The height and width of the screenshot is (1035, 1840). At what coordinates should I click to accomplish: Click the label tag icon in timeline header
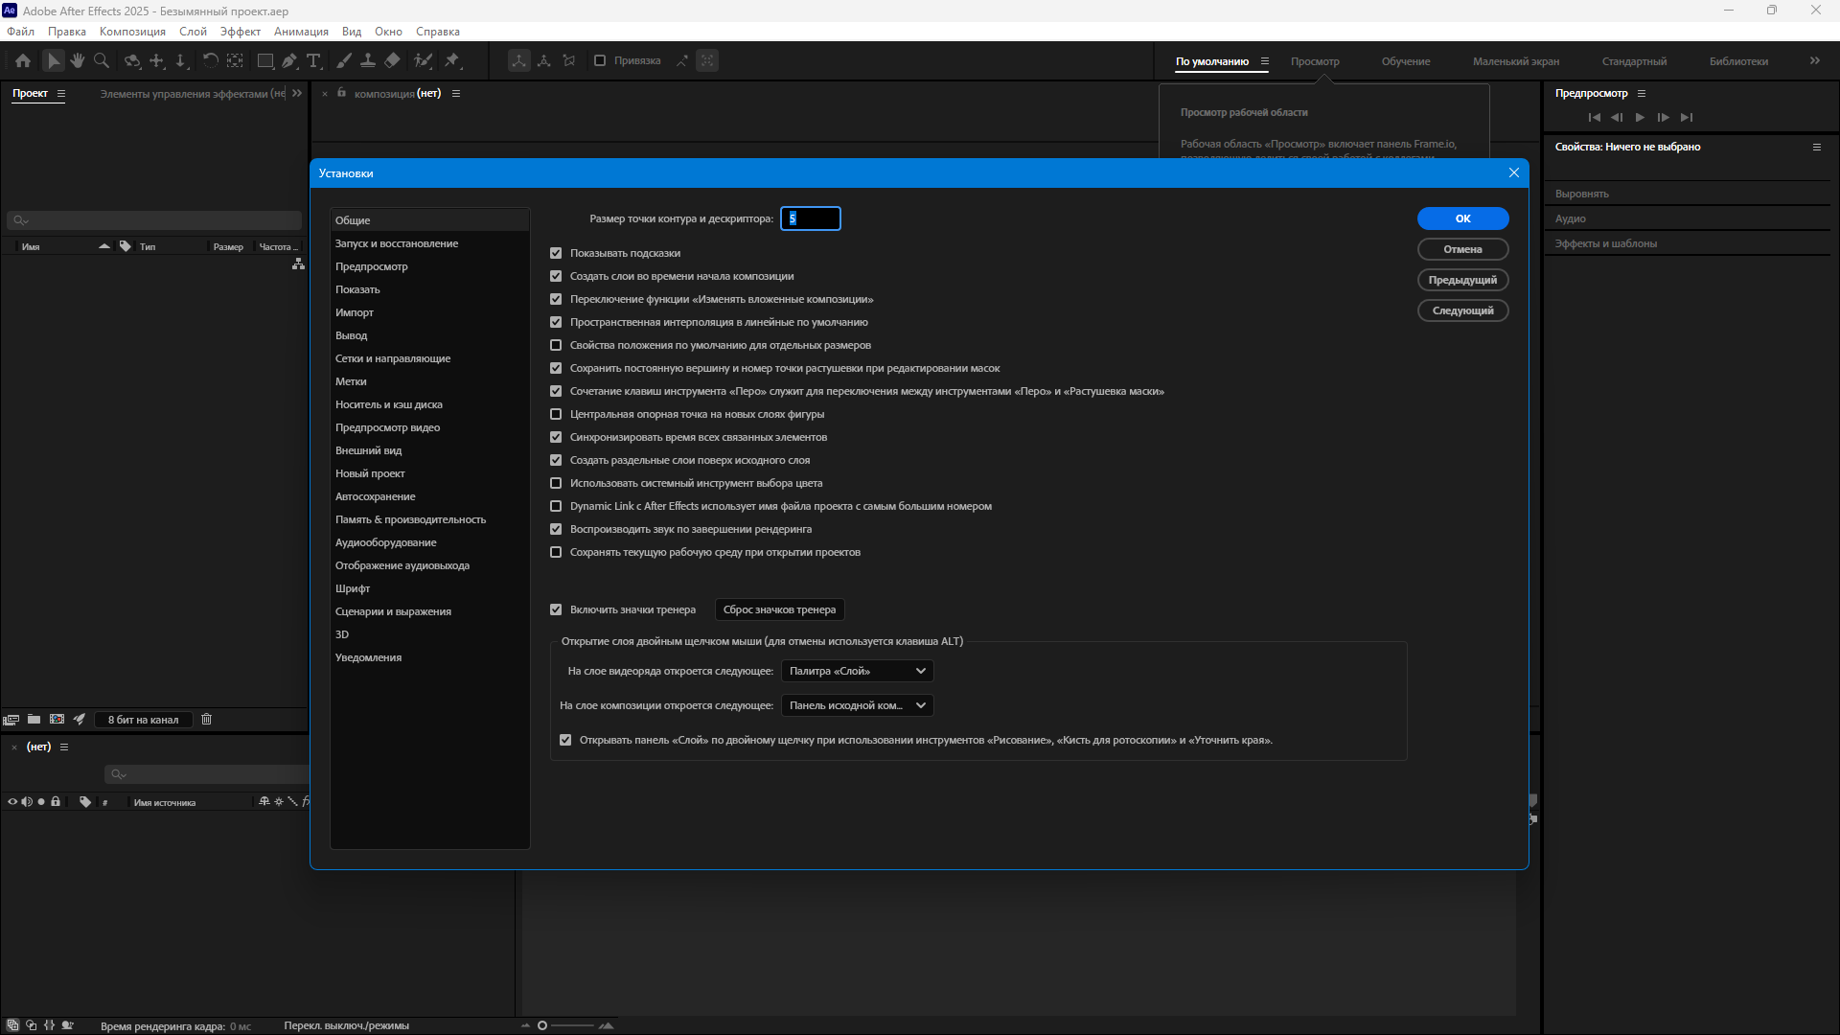(85, 802)
